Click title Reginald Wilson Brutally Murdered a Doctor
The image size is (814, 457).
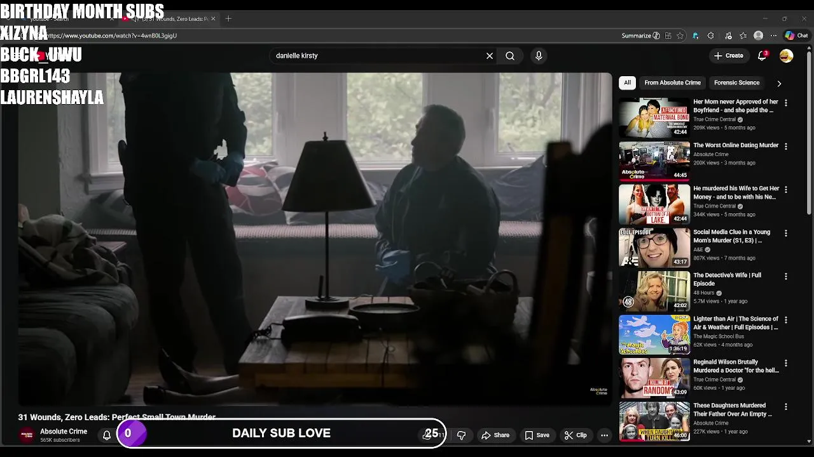(736, 366)
